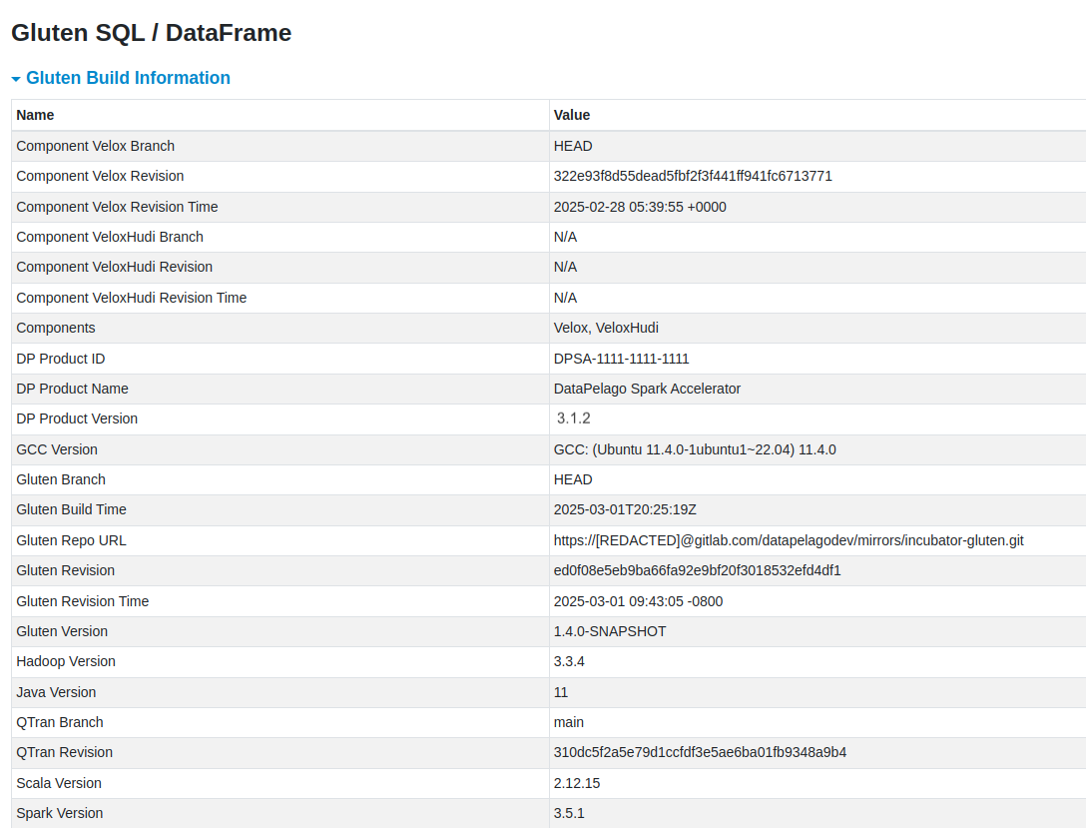The width and height of the screenshot is (1086, 828).
Task: Click the Gluten Revision Time label
Action: 83,601
